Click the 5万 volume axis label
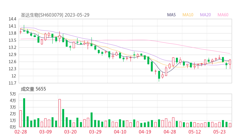The width and height of the screenshot is (235, 139). 13,94
